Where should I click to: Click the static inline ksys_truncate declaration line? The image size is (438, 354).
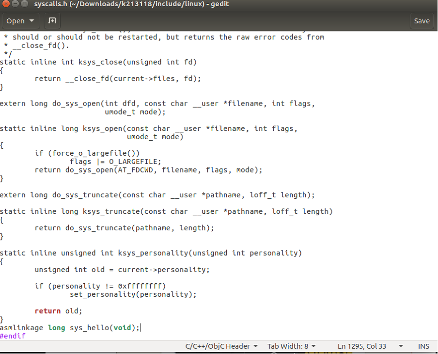[166, 211]
